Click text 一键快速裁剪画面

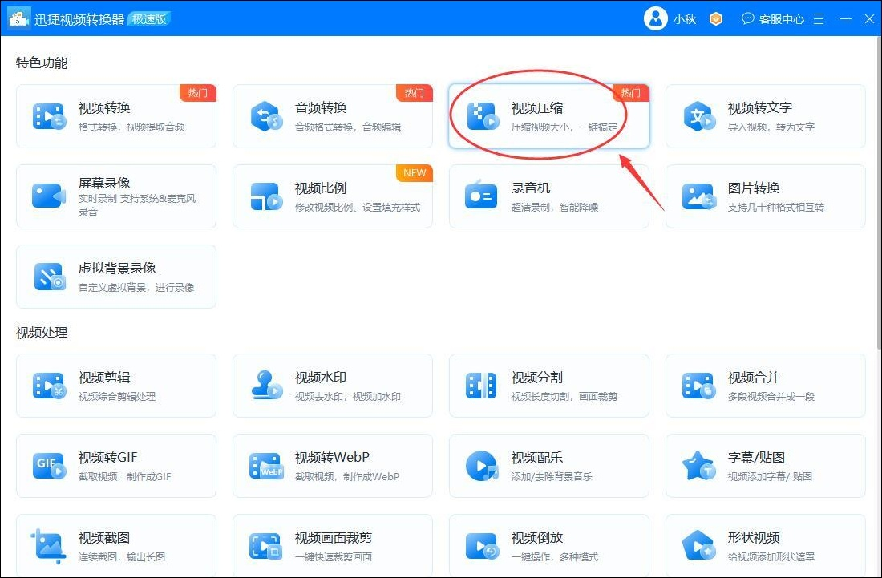click(333, 556)
